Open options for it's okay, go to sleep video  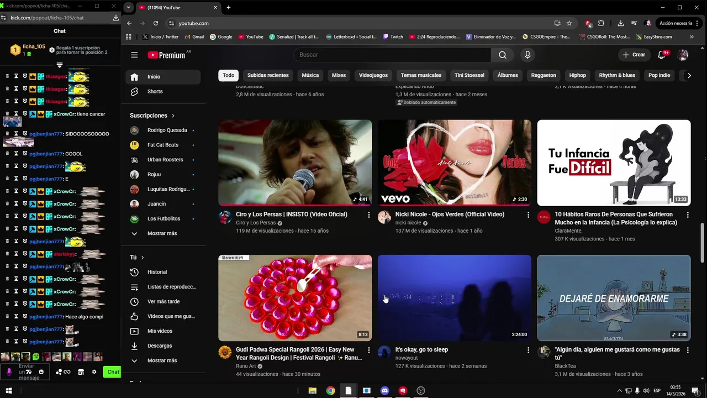coord(528,350)
